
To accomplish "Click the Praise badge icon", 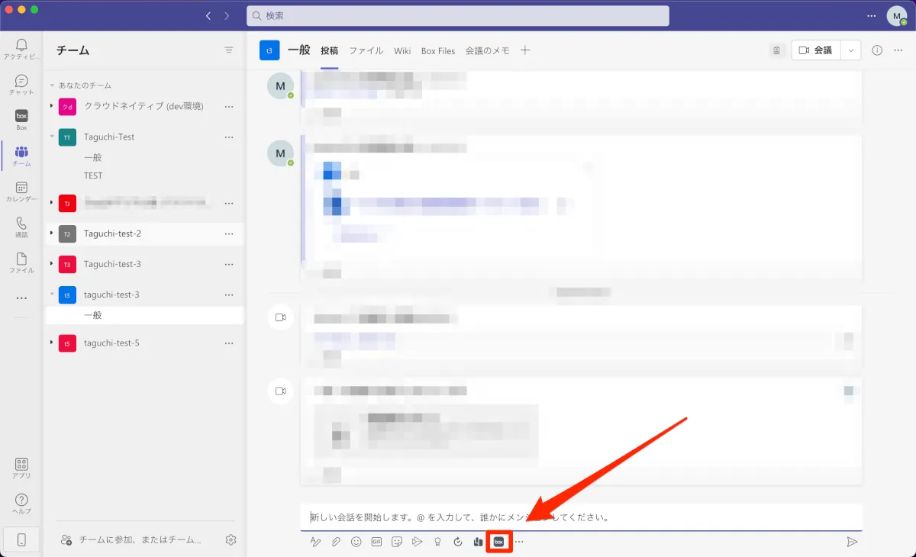I will pyautogui.click(x=437, y=542).
